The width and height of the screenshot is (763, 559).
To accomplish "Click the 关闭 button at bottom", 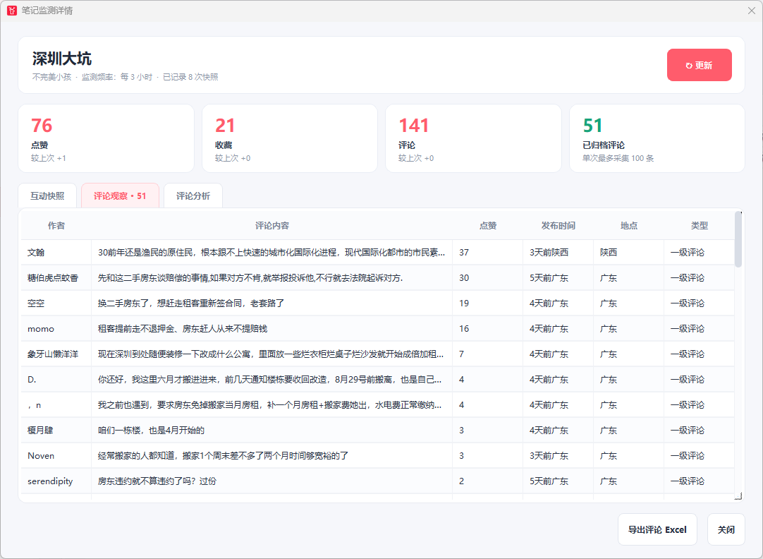I will pos(726,529).
